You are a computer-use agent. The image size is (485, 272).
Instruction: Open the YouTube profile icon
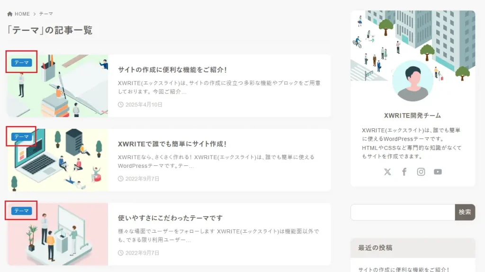pyautogui.click(x=438, y=172)
